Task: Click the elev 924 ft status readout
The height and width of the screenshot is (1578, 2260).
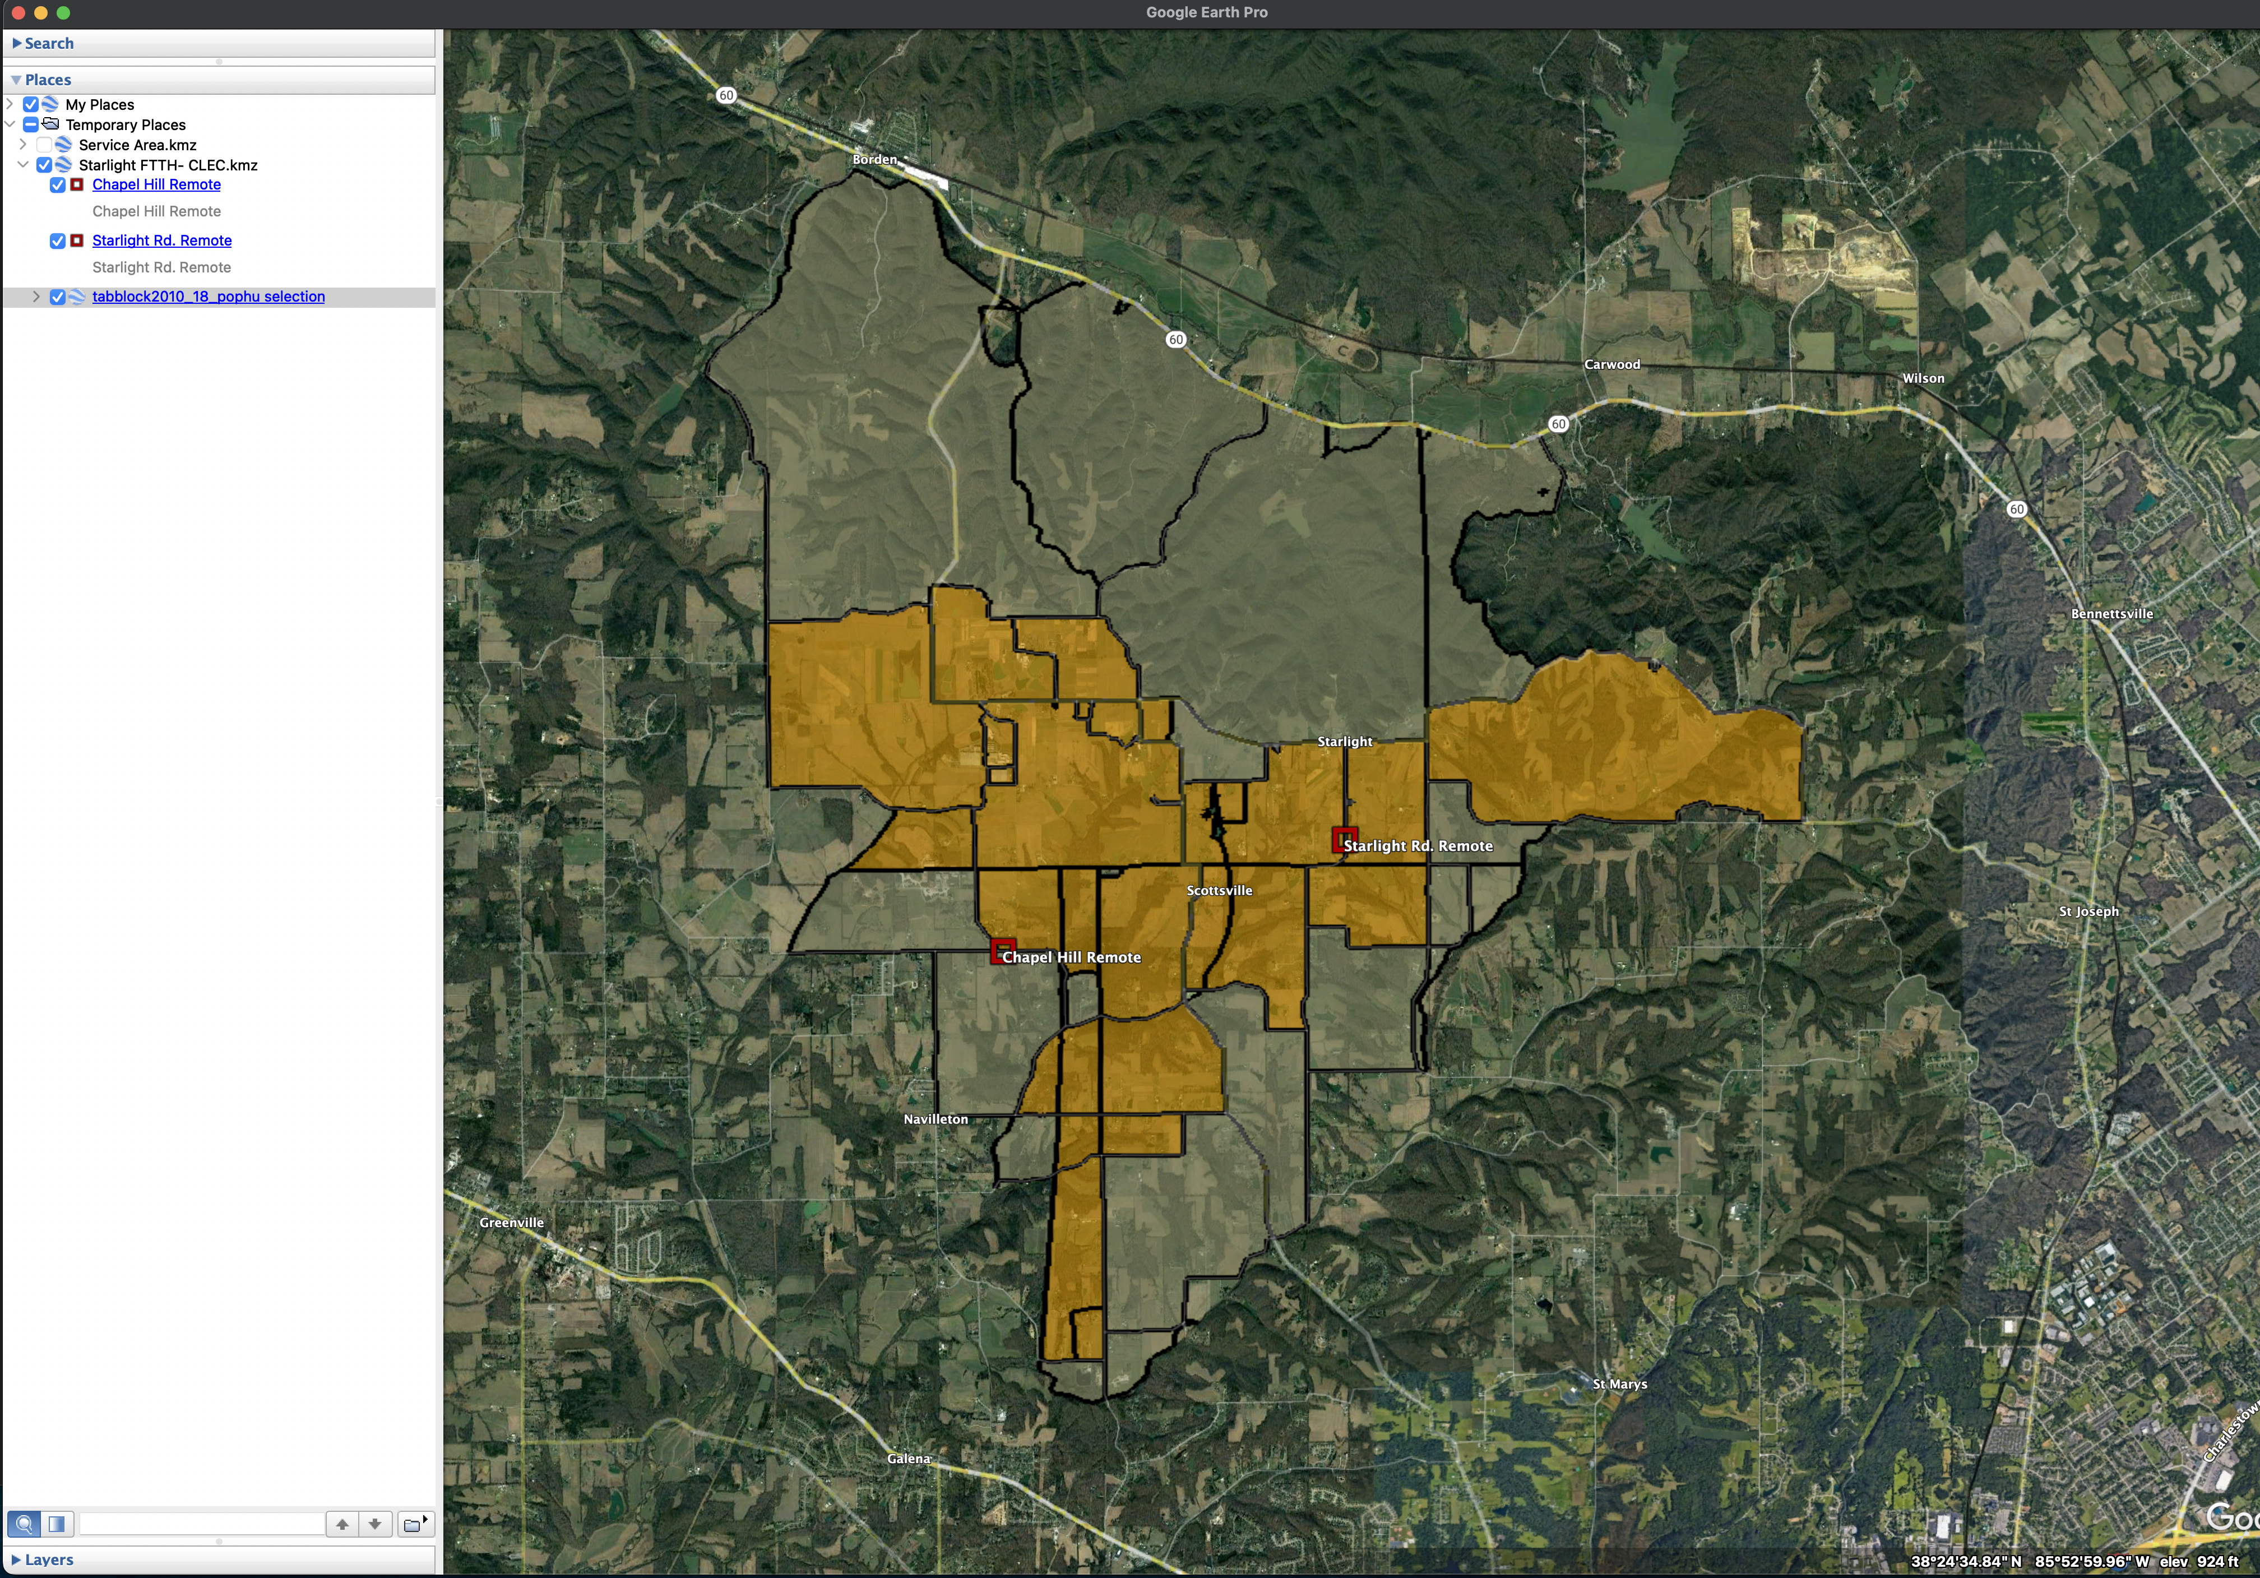Action: (x=2199, y=1561)
